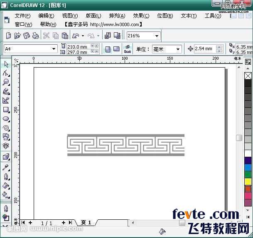Click the Export icon

(x=117, y=36)
